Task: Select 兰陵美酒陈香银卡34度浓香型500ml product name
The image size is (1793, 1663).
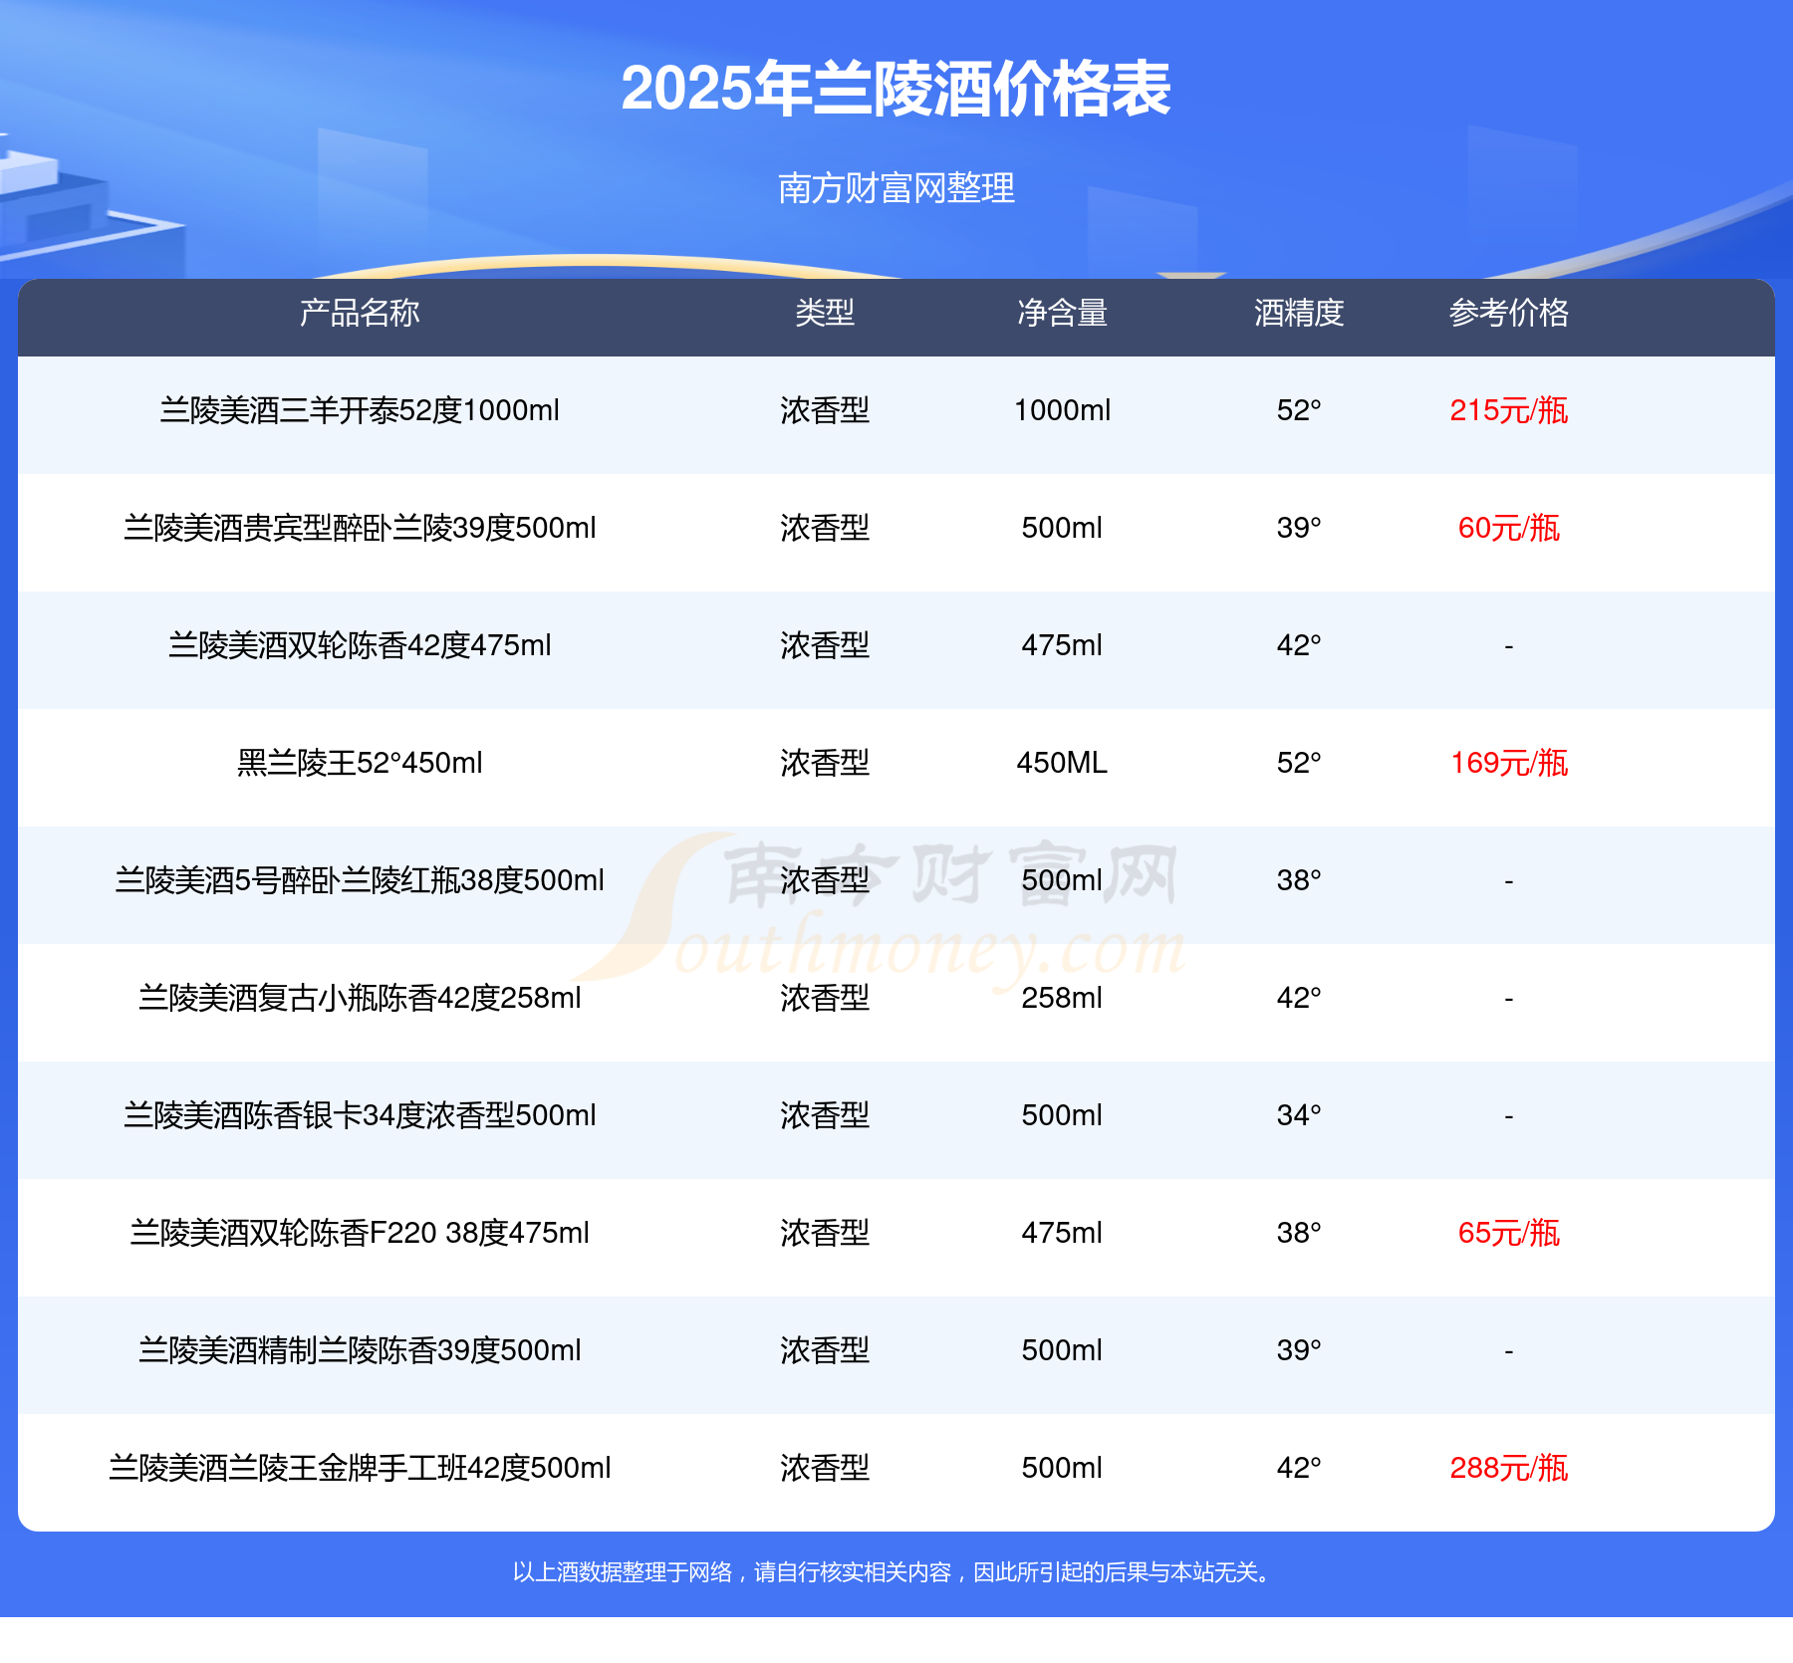Action: 360,1115
